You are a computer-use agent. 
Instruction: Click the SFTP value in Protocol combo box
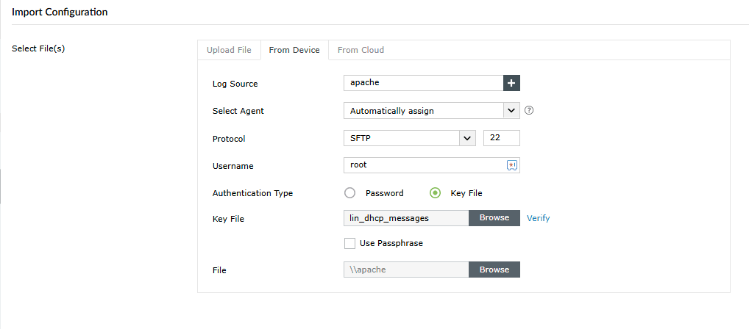(x=401, y=138)
